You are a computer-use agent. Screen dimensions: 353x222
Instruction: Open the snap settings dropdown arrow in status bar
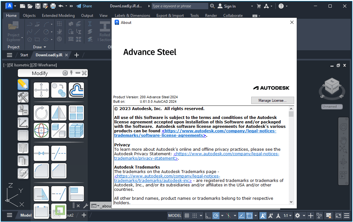click(201, 215)
